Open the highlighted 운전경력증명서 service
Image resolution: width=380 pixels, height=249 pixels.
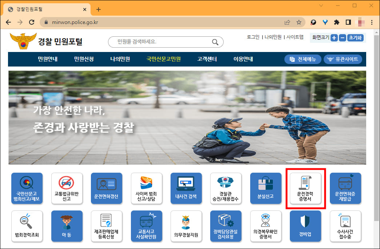tap(305, 188)
